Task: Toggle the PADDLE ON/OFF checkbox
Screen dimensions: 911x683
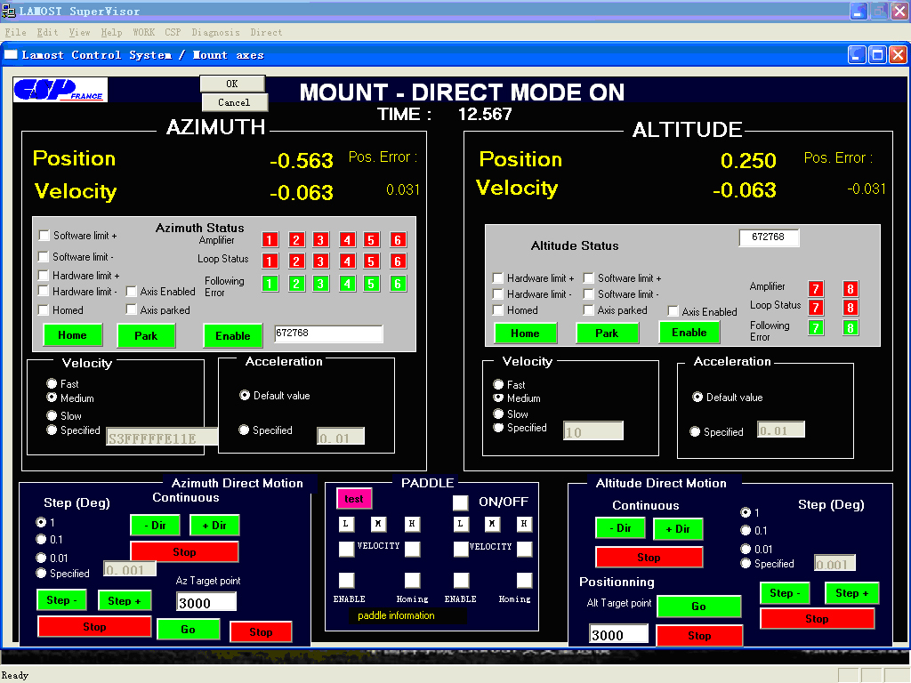Action: 460,502
